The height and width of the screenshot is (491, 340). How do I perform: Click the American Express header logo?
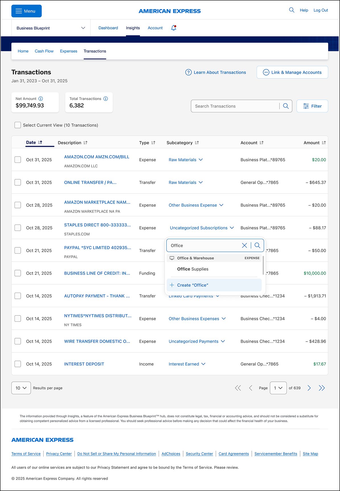coord(170,11)
